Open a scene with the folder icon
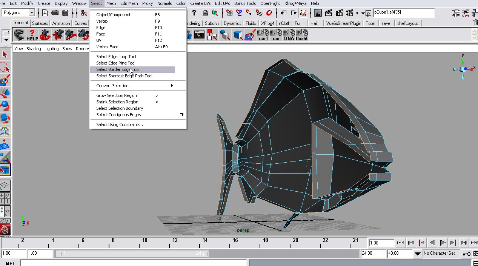This screenshot has height=266, width=478. coord(55,13)
